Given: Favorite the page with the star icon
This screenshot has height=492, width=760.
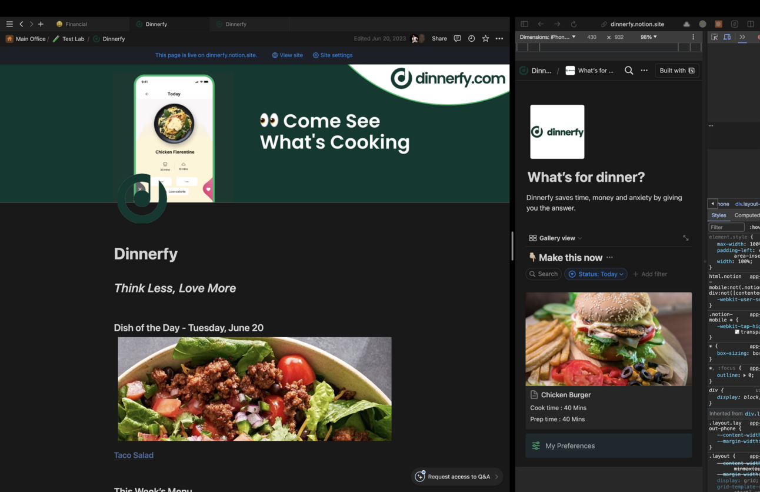Looking at the screenshot, I should point(485,39).
